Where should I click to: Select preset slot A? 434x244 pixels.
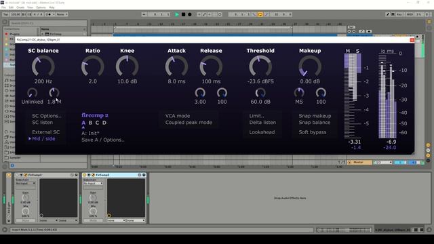coord(83,123)
